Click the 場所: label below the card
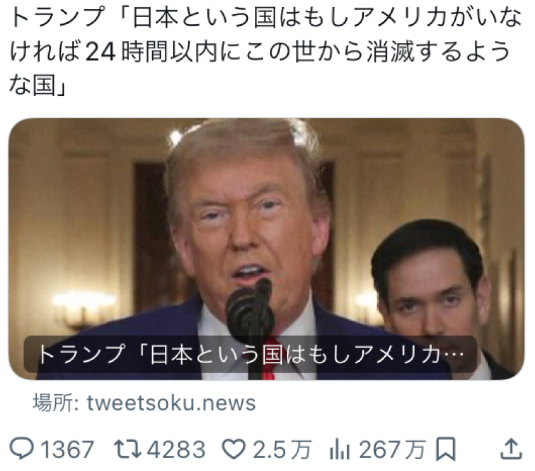This screenshot has height=471, width=535. click(56, 402)
